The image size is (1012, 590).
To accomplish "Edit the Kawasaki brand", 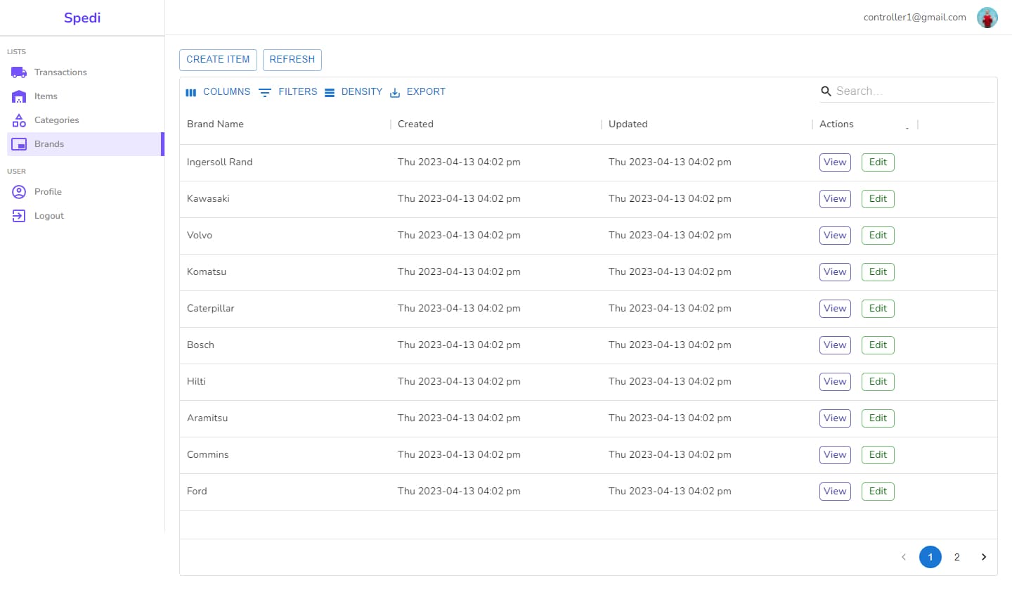I will pos(878,199).
